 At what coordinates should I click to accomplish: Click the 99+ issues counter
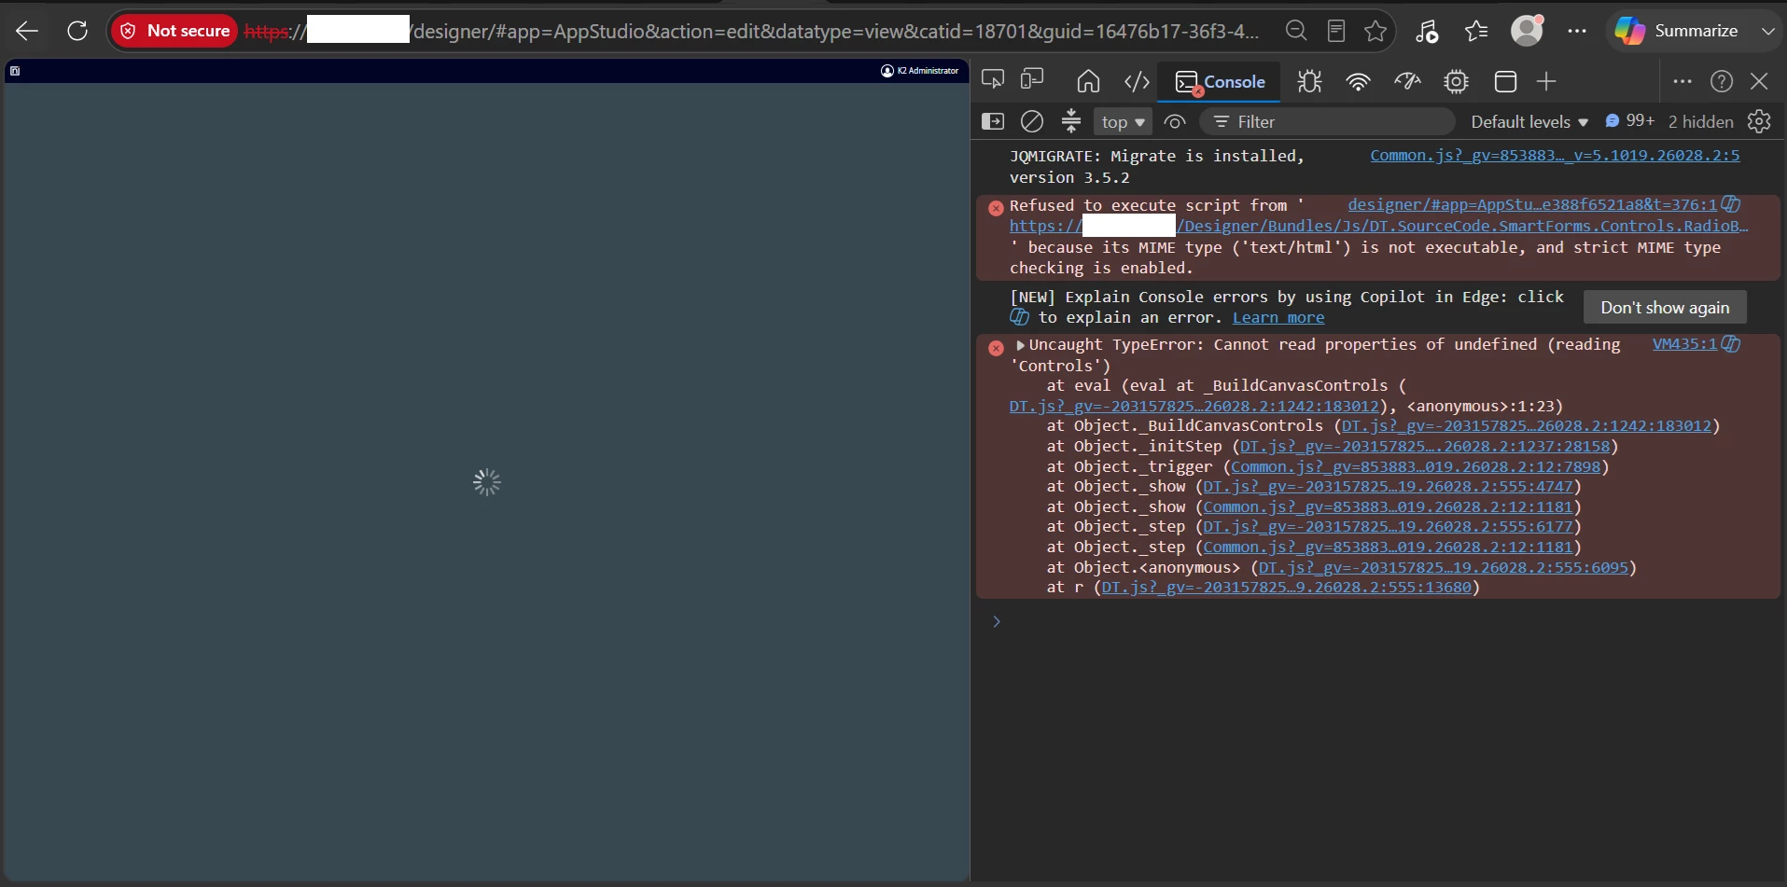[x=1629, y=121]
